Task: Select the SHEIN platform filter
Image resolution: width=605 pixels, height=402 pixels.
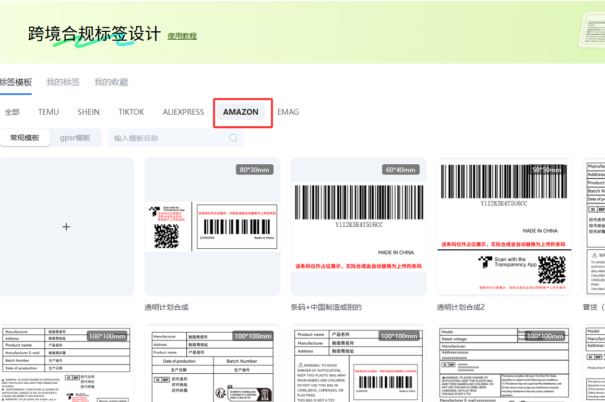Action: [88, 112]
